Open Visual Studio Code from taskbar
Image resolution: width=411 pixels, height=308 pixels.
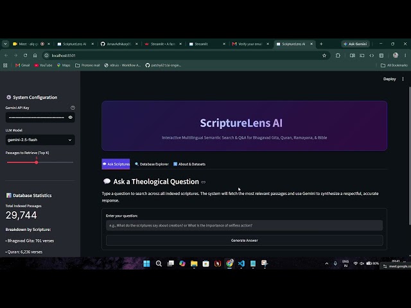point(241,264)
